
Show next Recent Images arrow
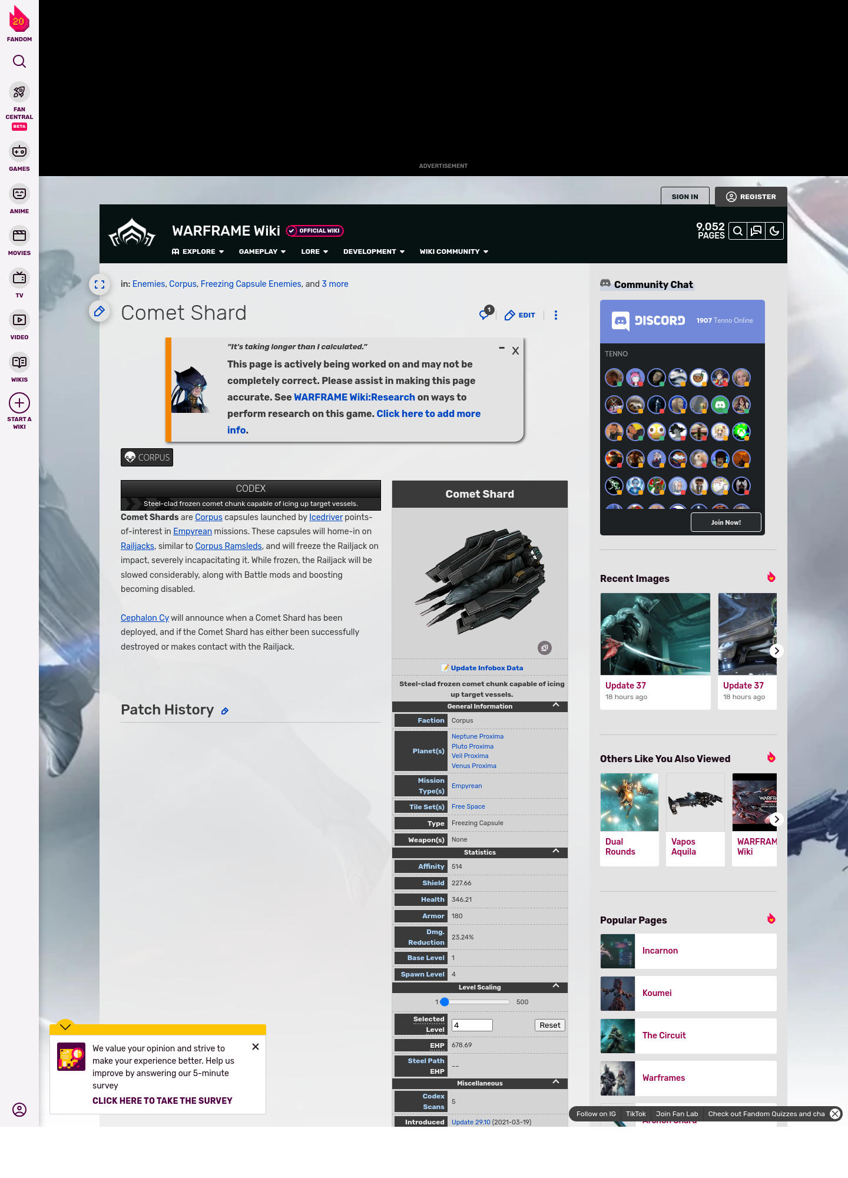click(776, 651)
